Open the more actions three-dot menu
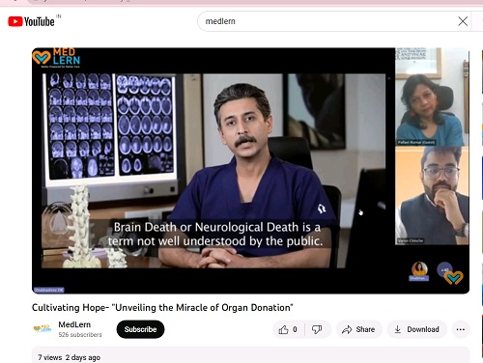This screenshot has width=483, height=363. (x=461, y=329)
